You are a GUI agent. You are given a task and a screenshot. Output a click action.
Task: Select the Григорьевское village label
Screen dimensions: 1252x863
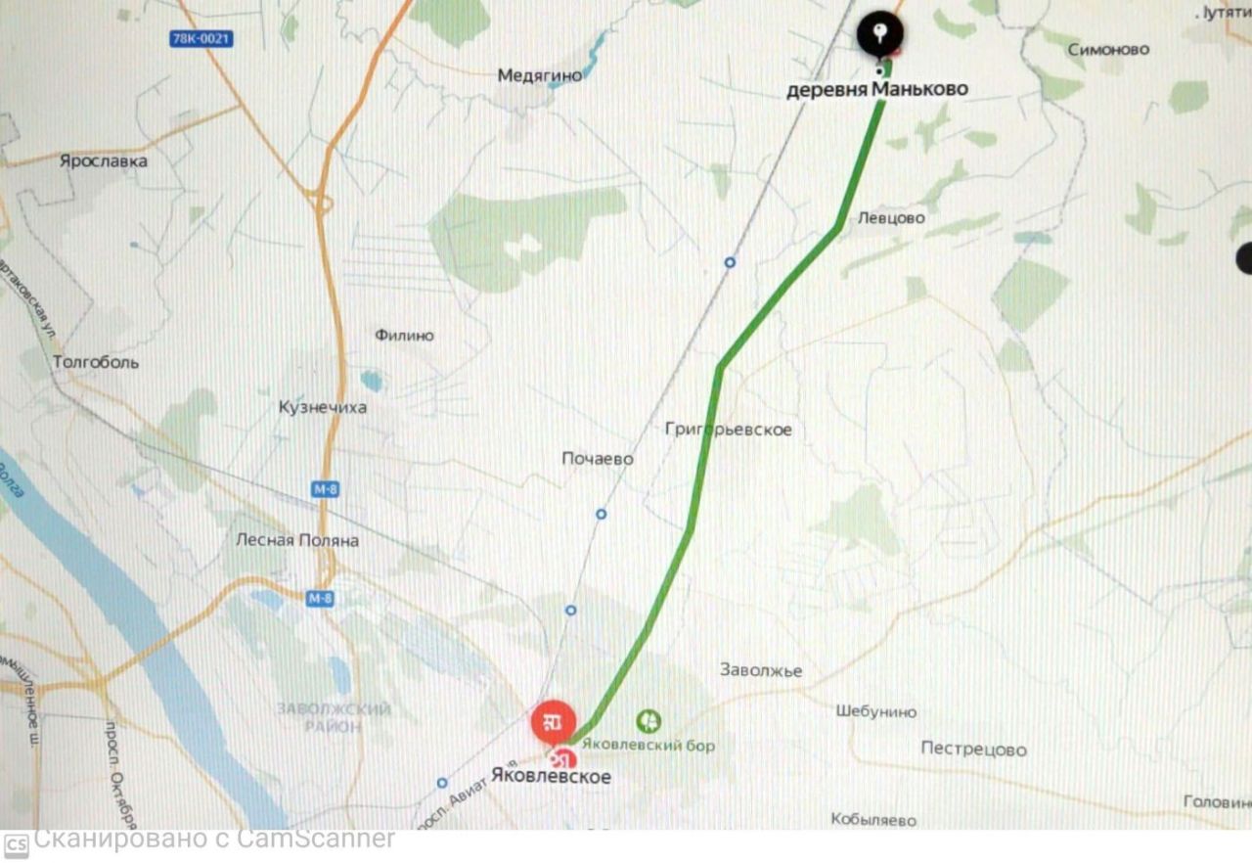[728, 430]
